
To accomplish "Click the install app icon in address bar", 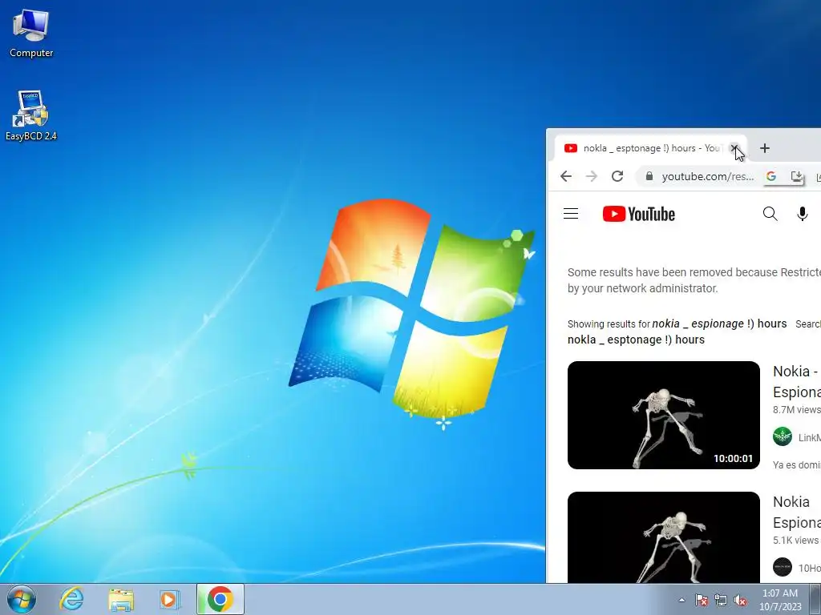I will [x=796, y=176].
